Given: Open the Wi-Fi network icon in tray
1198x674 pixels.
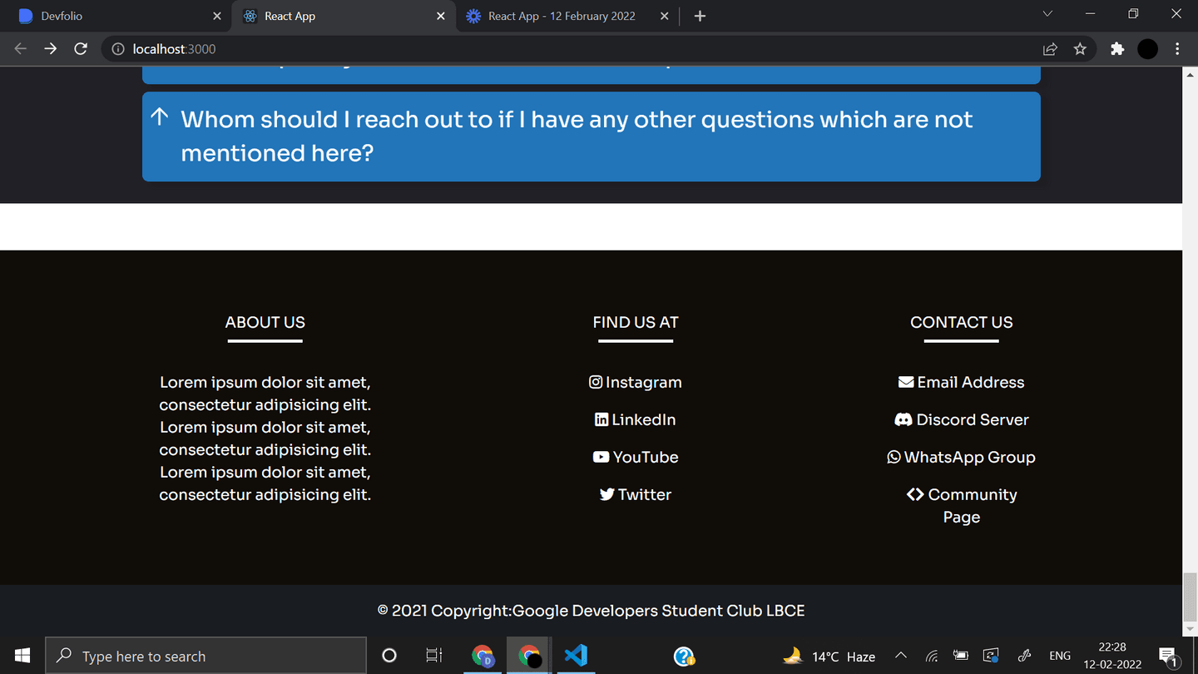Looking at the screenshot, I should pyautogui.click(x=932, y=656).
